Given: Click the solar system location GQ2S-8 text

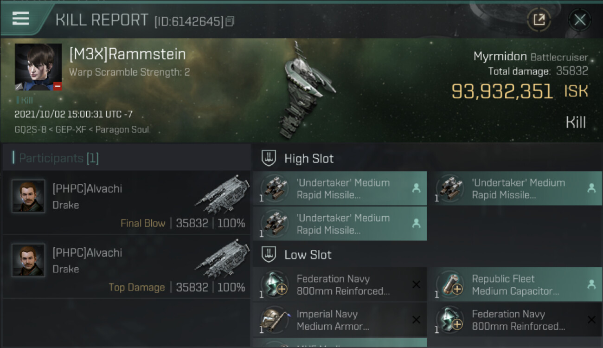Looking at the screenshot, I should click(31, 130).
